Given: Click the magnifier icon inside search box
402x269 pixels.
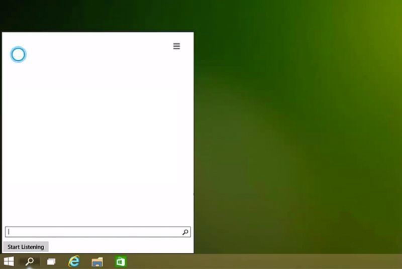Looking at the screenshot, I should [x=185, y=232].
